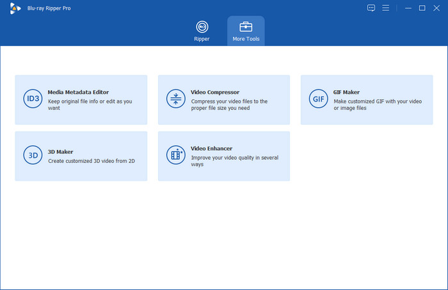Maximize the Blu-ray Ripper Pro window
The image size is (448, 290).
[422, 8]
